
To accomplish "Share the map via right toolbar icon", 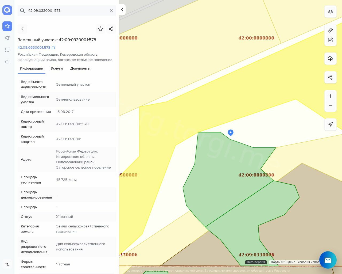I will (330, 77).
